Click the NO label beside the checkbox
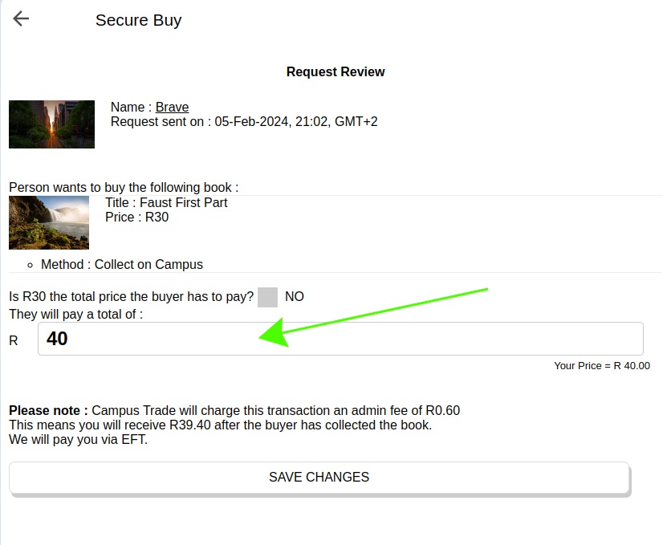The width and height of the screenshot is (663, 545). point(295,297)
